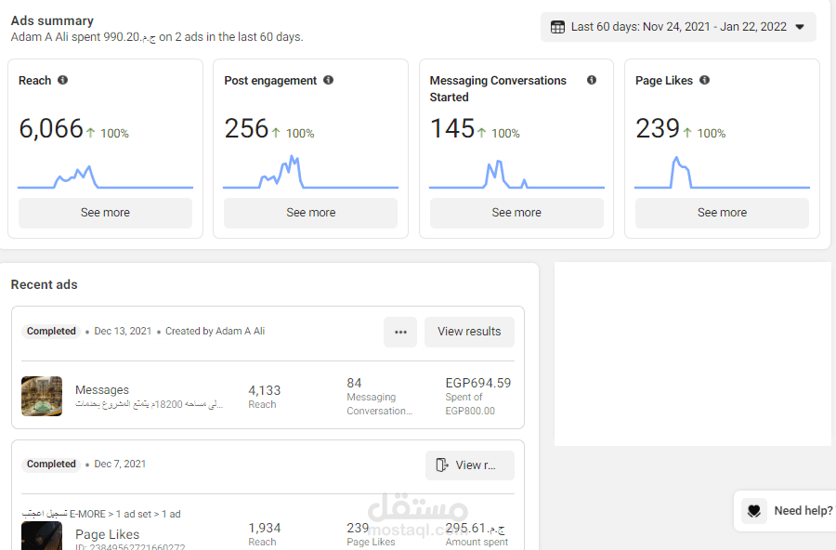836x550 pixels.
Task: Click View results for the Dec 13 ad
Action: [470, 332]
